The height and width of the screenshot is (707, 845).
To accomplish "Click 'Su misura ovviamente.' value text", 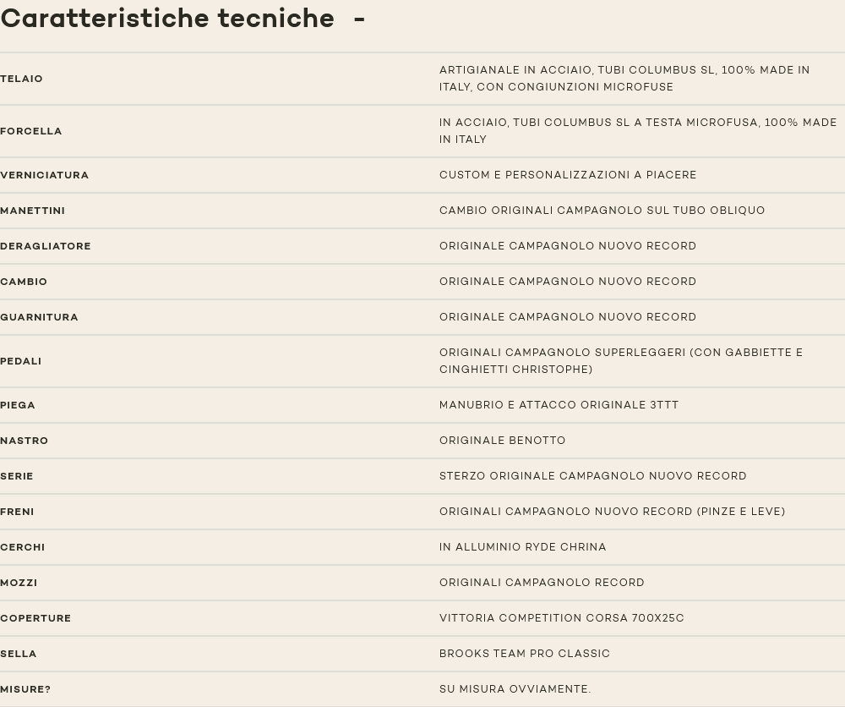I will [x=515, y=689].
